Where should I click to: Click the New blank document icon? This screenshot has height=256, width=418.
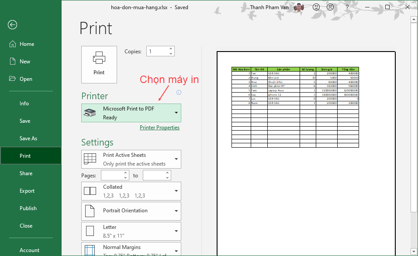tap(13, 61)
